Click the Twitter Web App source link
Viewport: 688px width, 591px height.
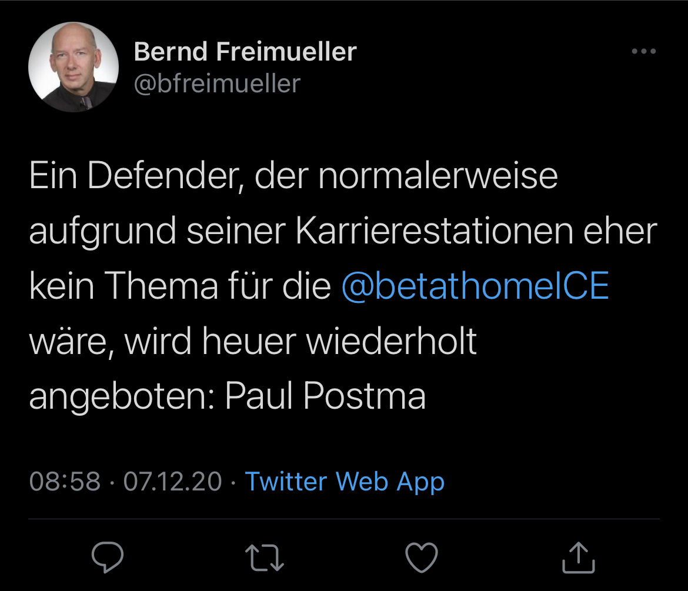coord(344,481)
